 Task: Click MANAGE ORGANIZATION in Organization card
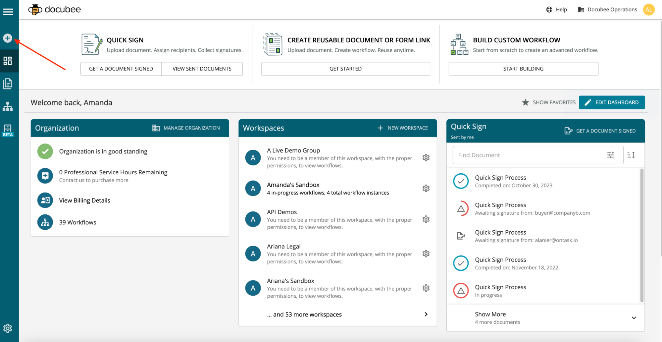point(186,128)
